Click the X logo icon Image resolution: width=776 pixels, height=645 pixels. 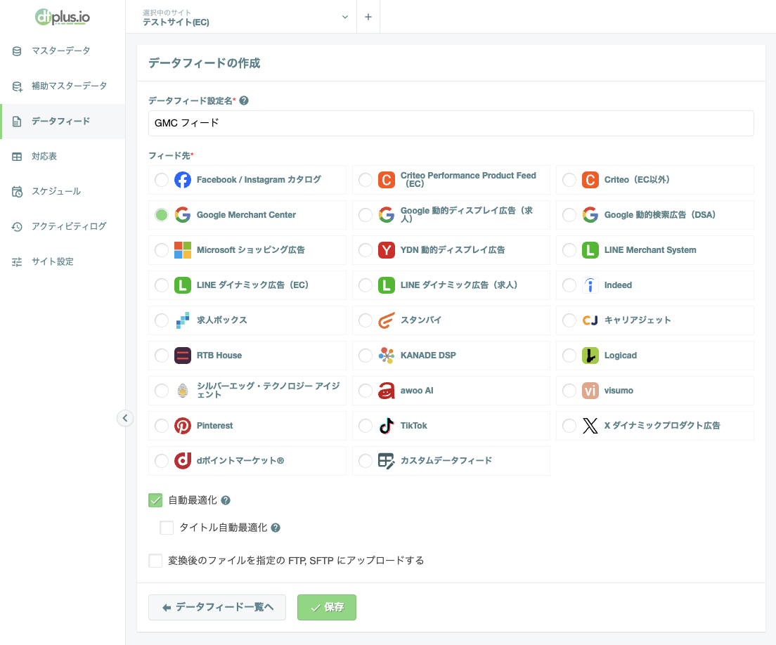(x=590, y=425)
